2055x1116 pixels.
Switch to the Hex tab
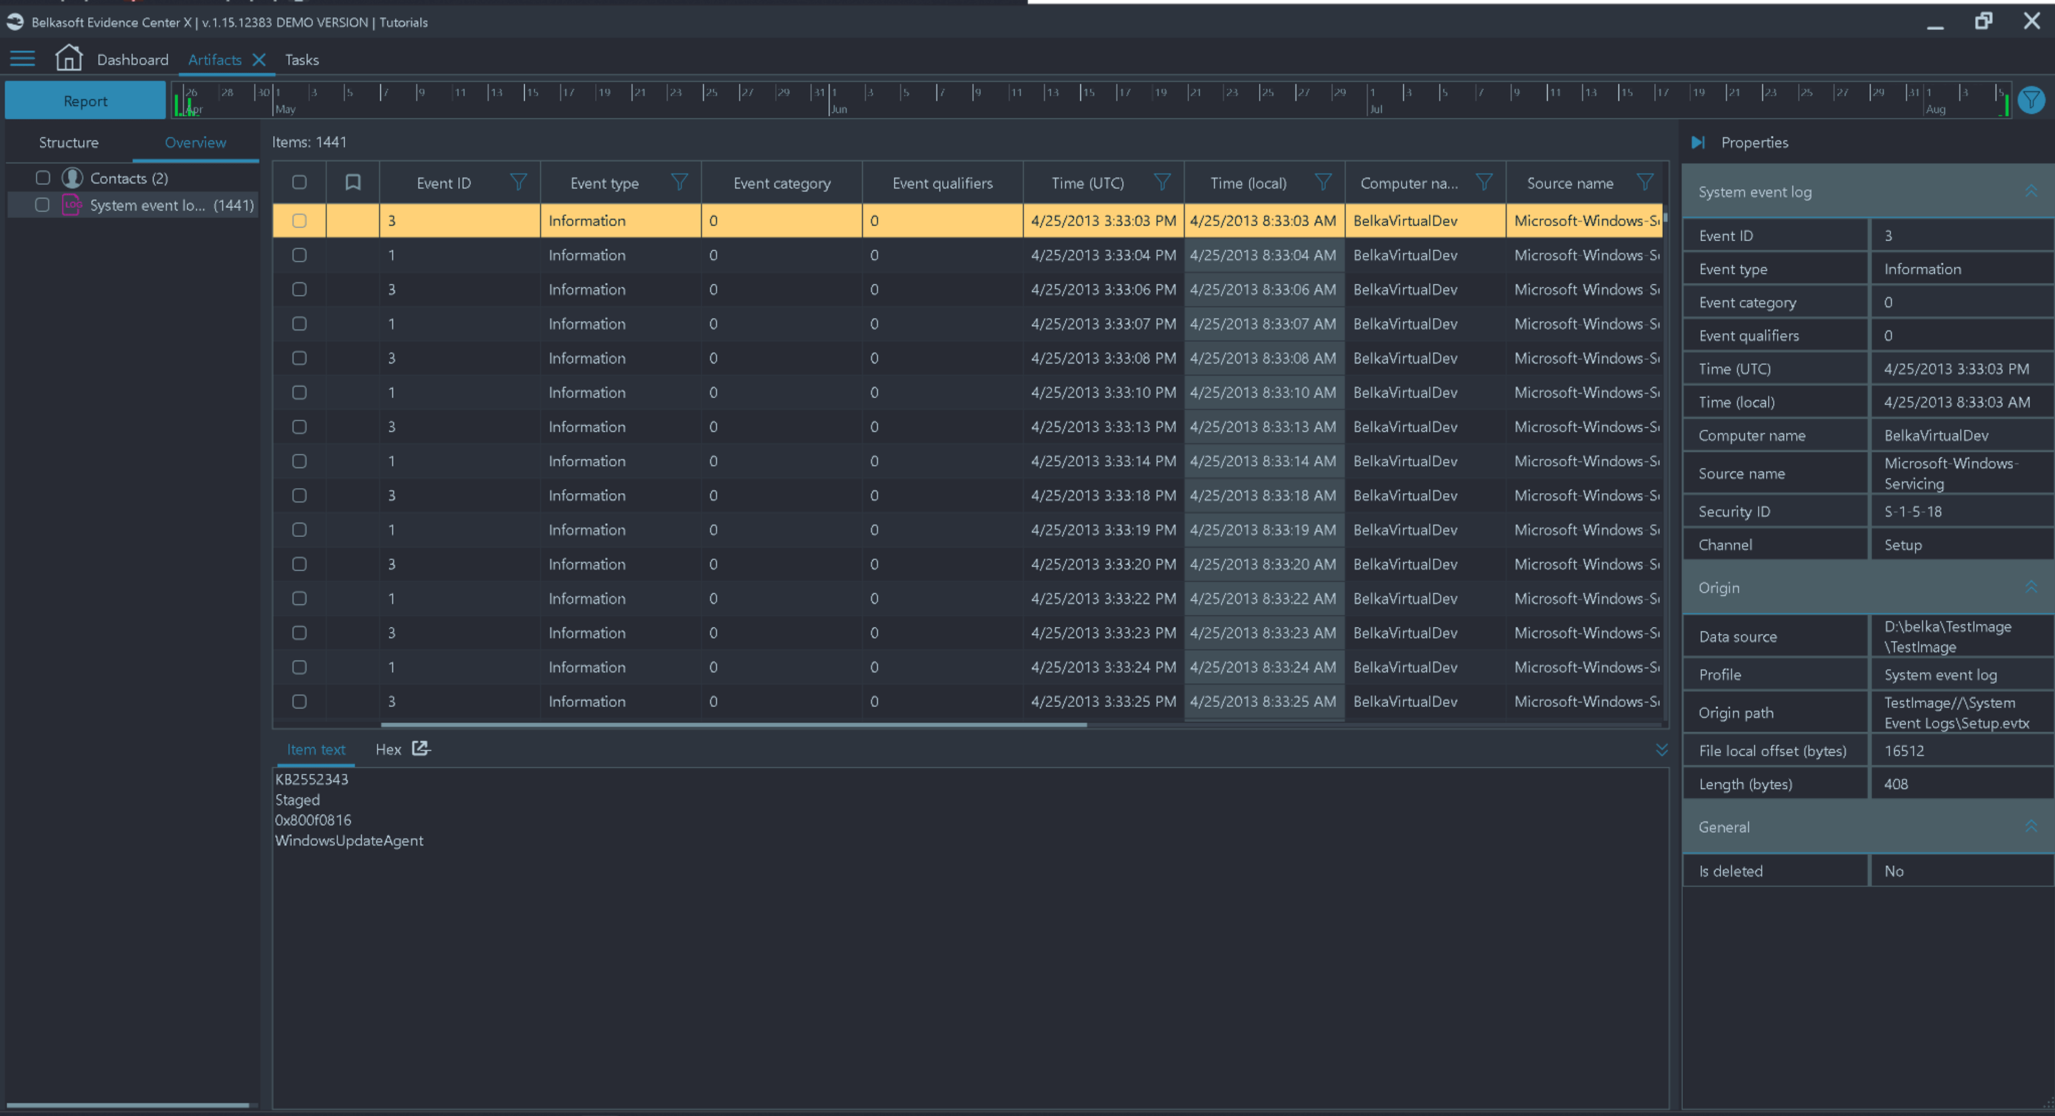coord(388,749)
